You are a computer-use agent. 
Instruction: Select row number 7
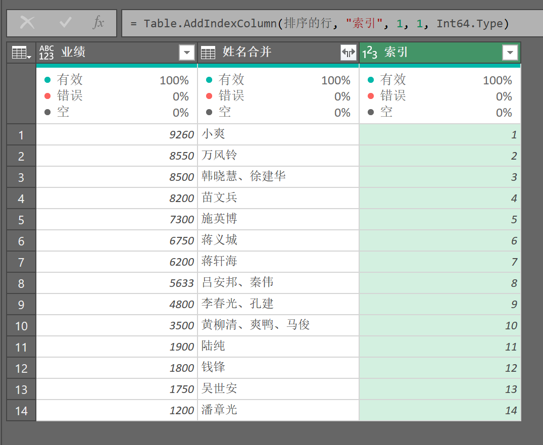point(21,262)
